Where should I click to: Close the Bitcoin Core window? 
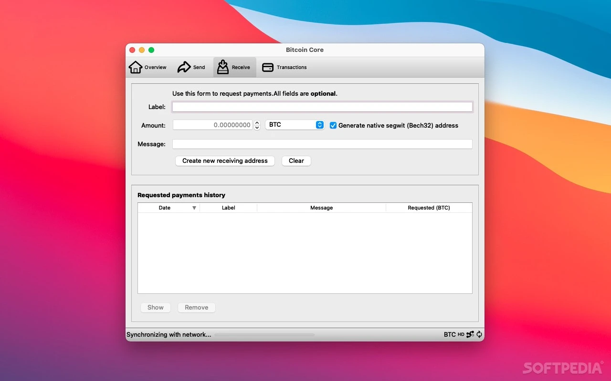133,50
